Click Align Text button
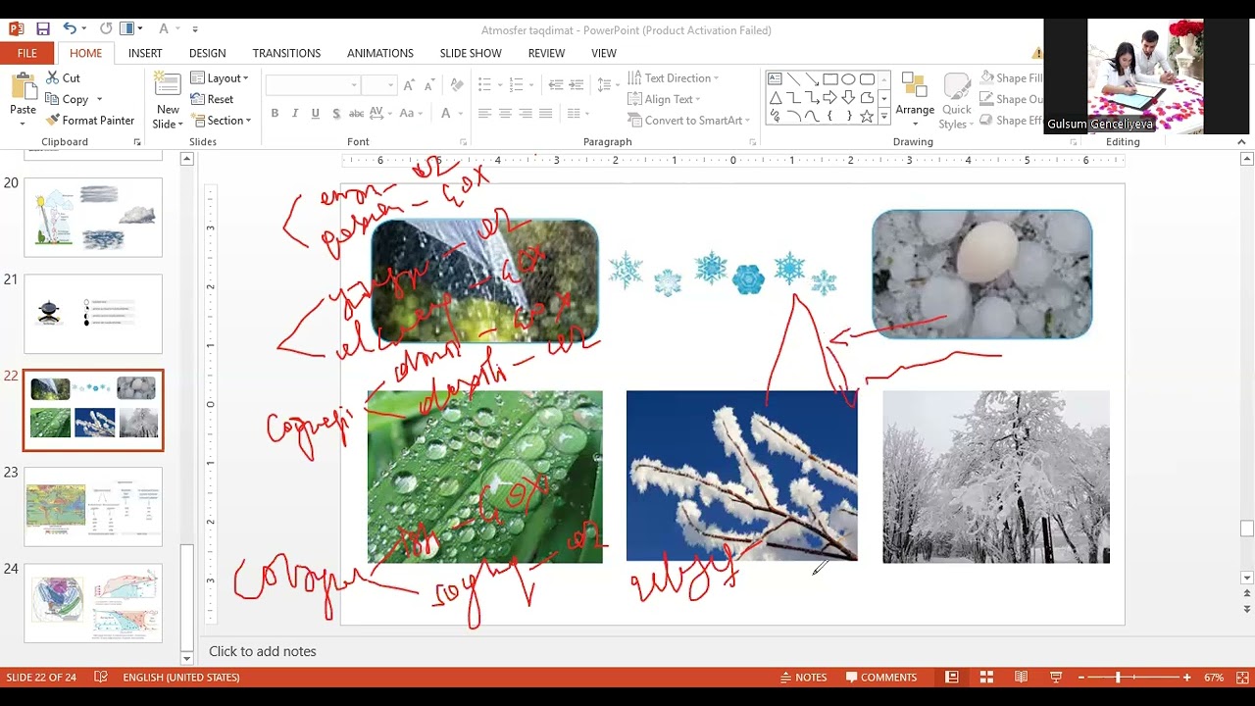 coord(664,99)
